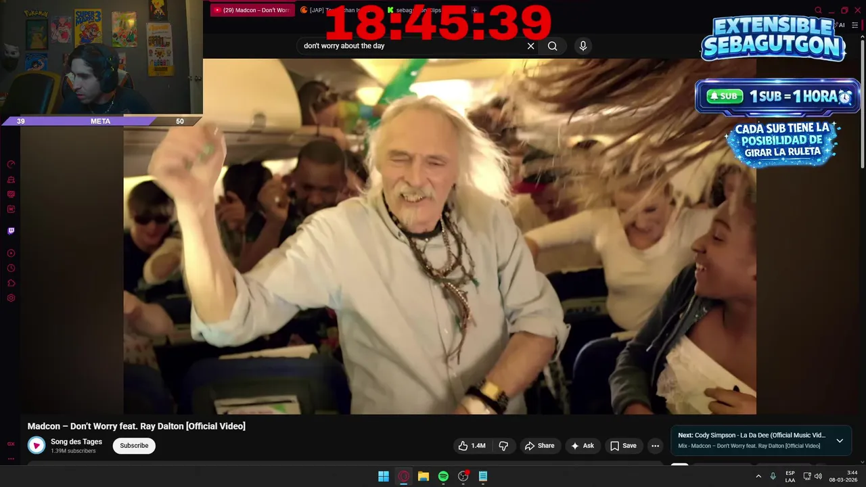Viewport: 866px width, 487px height.
Task: Click the Share button under the video
Action: pos(539,446)
